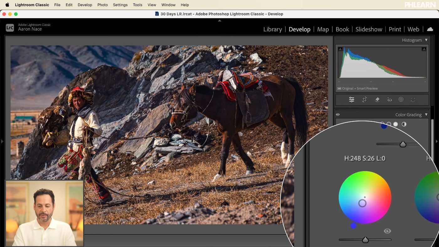Toggle Color Grading panel eye switch
Screen dimensions: 439x247
(338, 115)
